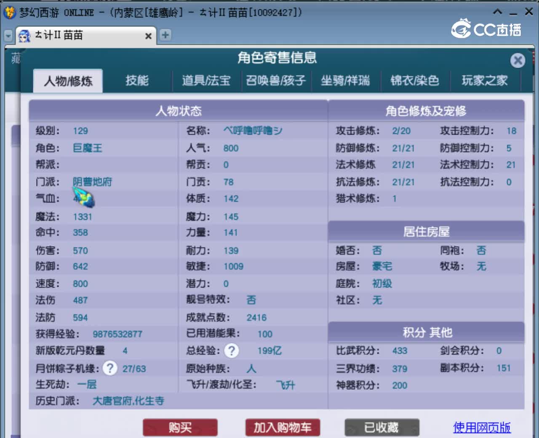Click the 加入购物车 button
The image size is (539, 438).
[x=283, y=427]
